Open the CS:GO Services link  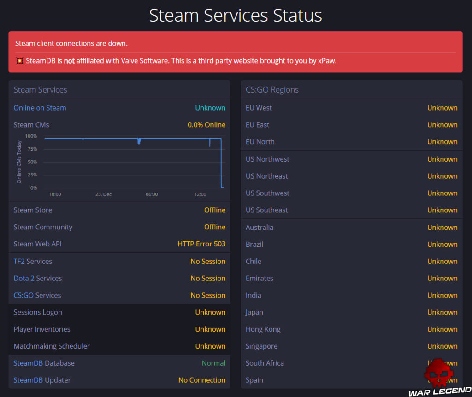pos(37,295)
